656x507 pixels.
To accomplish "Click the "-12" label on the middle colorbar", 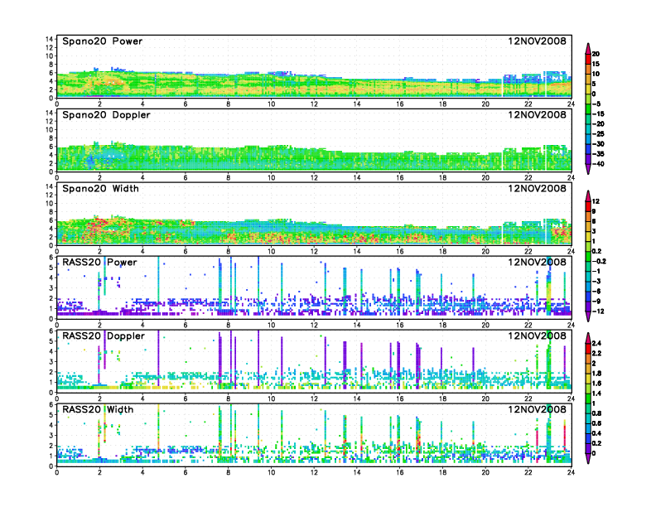I will [x=598, y=311].
